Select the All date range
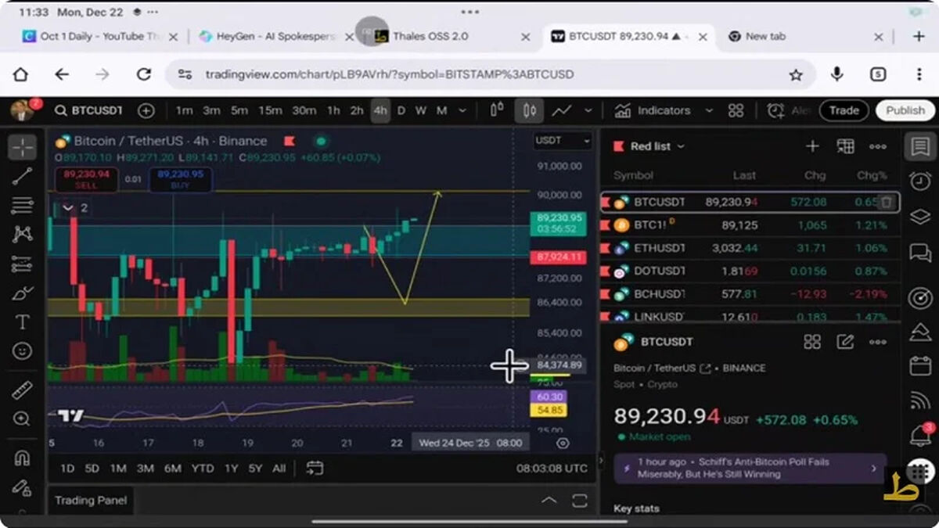This screenshot has width=939, height=528. coord(279,469)
